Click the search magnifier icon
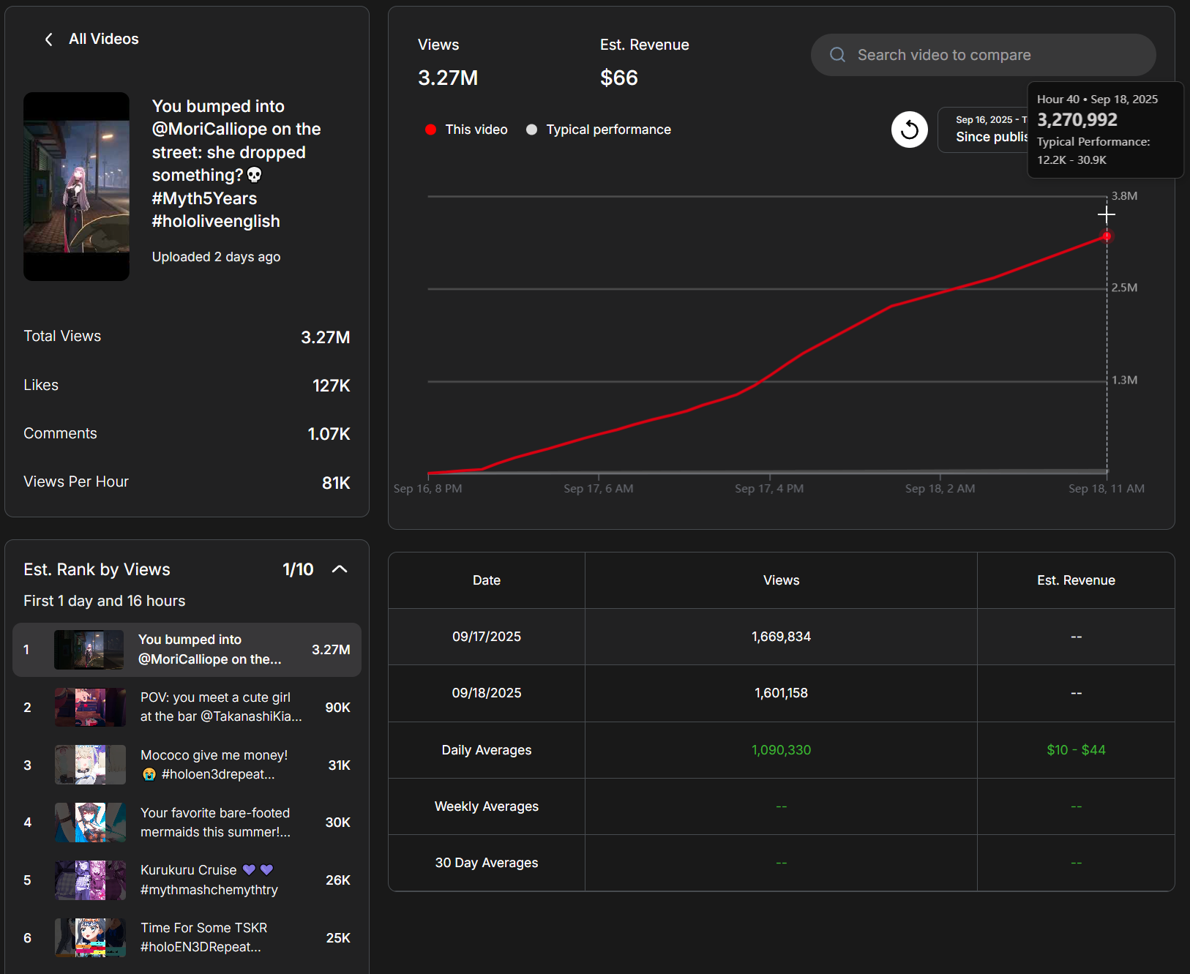The width and height of the screenshot is (1190, 974). click(x=837, y=55)
